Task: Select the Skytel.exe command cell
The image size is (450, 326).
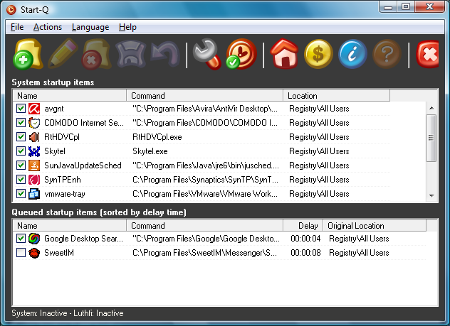Action: click(150, 151)
